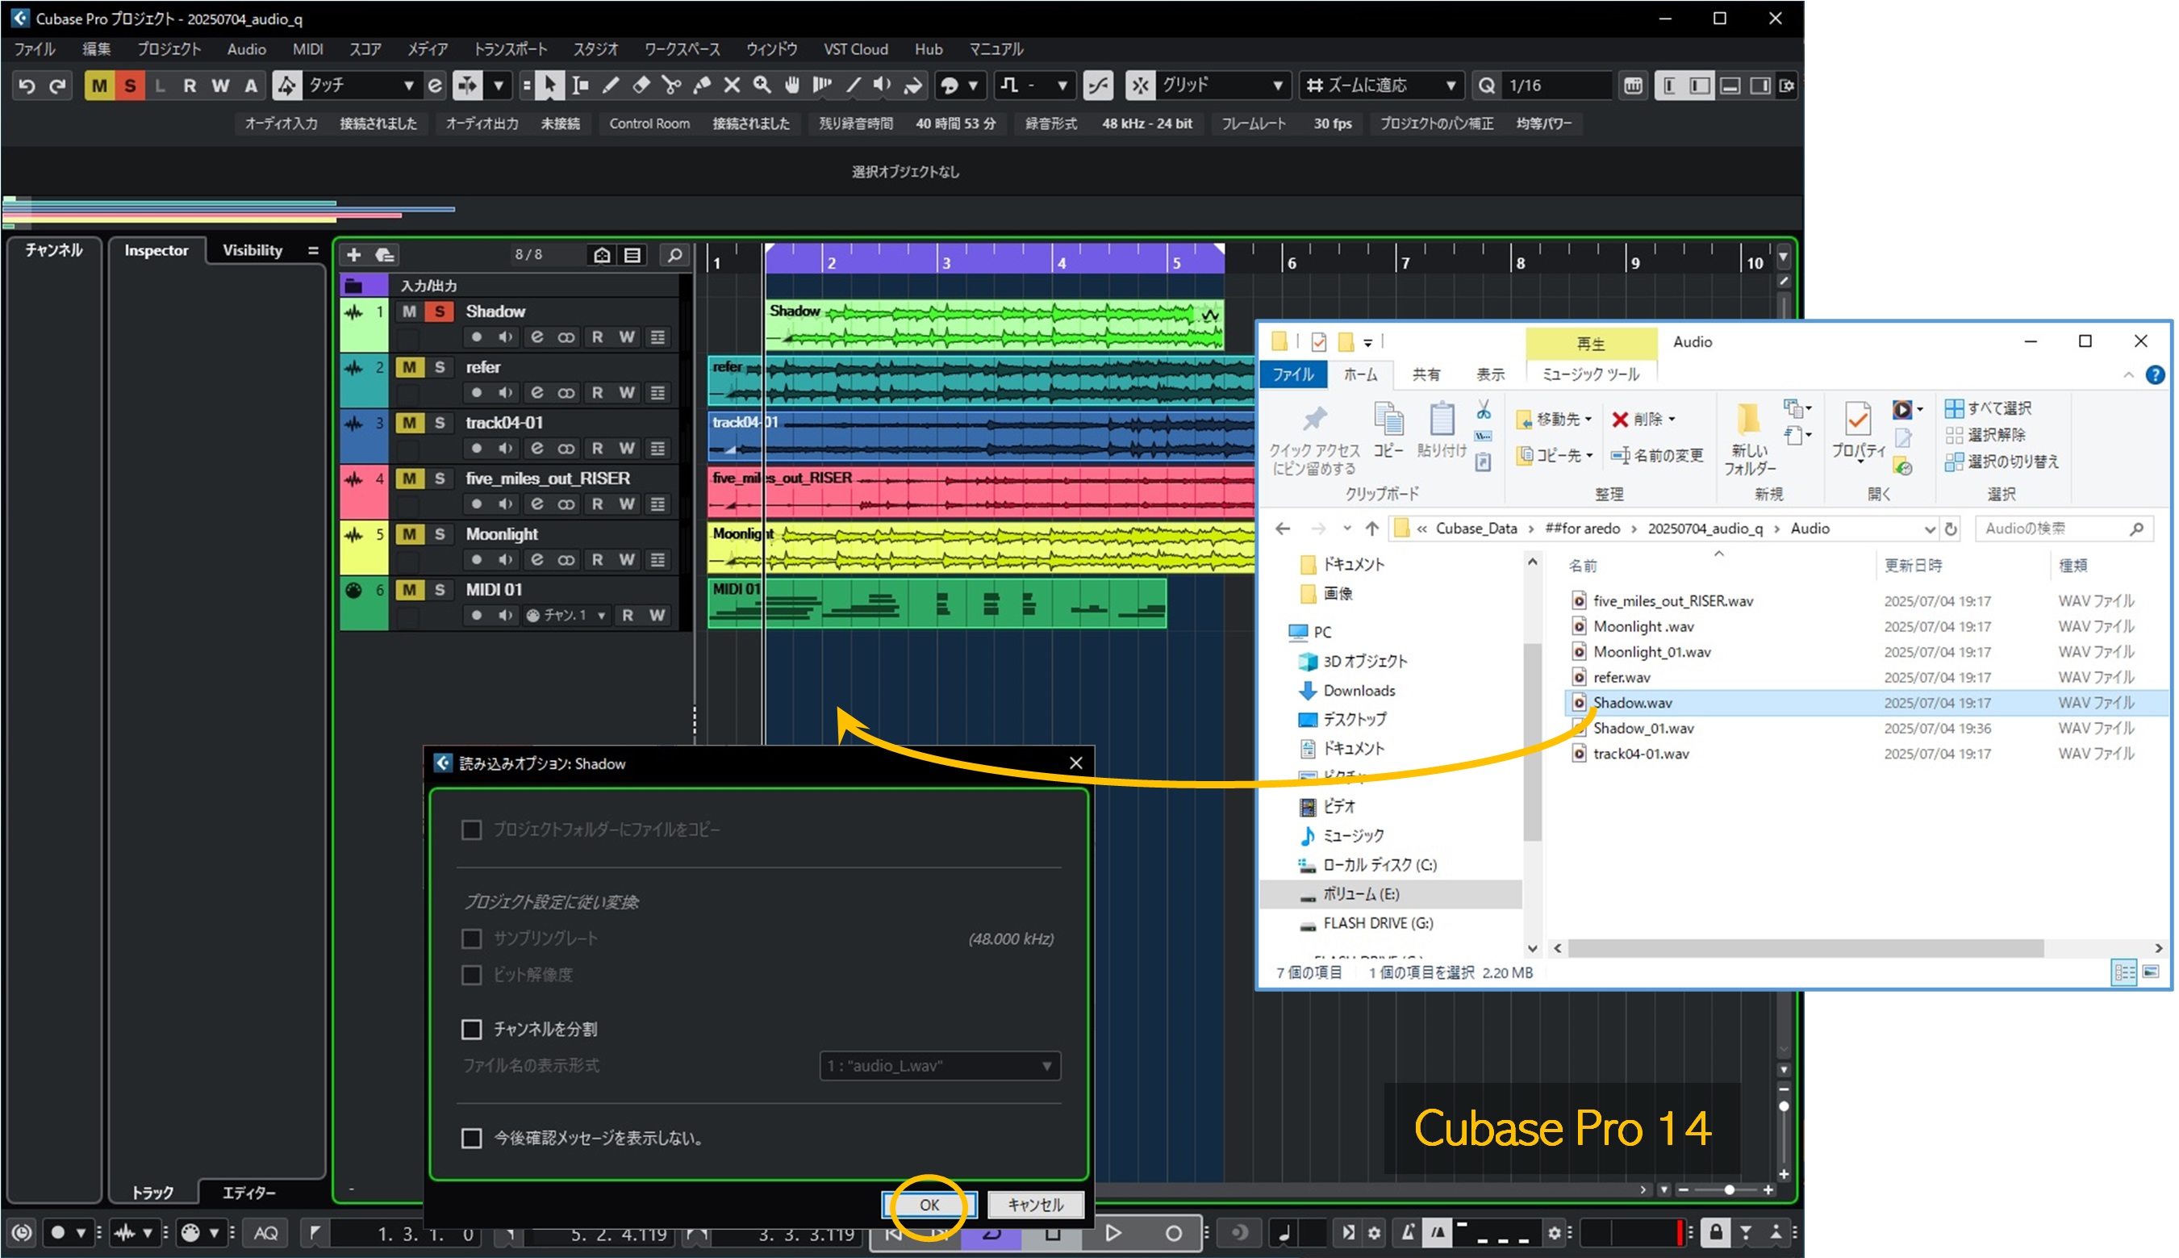2179x1258 pixels.
Task: Select the Play speaker tool
Action: pyautogui.click(x=882, y=86)
